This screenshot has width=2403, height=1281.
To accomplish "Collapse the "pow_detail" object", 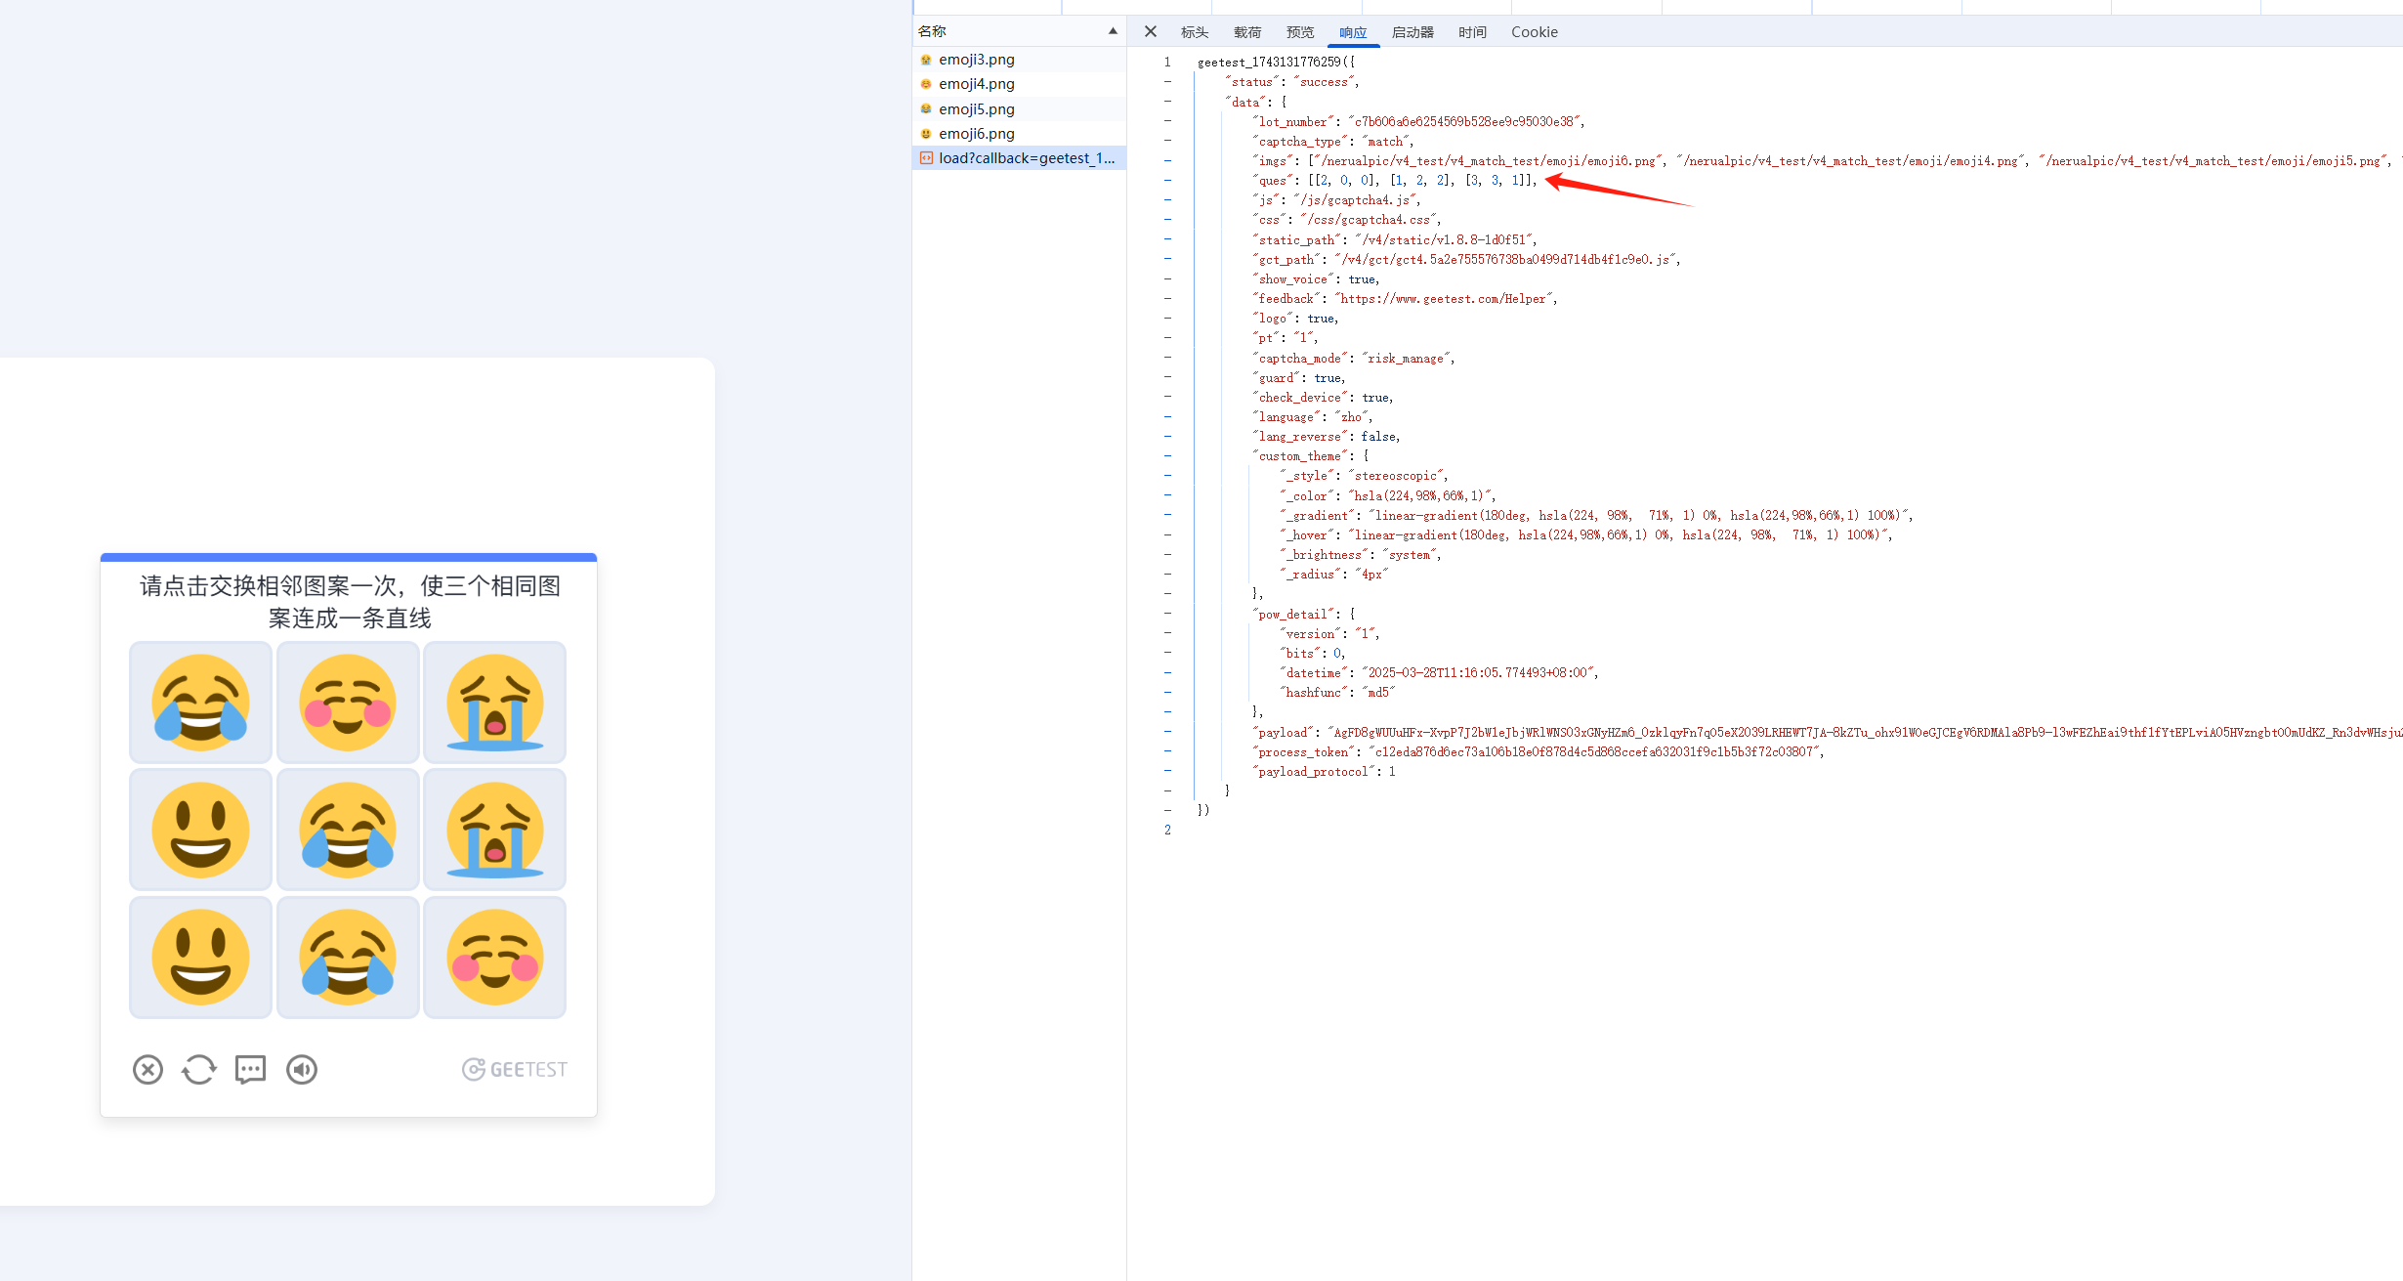I will pos(1167,614).
